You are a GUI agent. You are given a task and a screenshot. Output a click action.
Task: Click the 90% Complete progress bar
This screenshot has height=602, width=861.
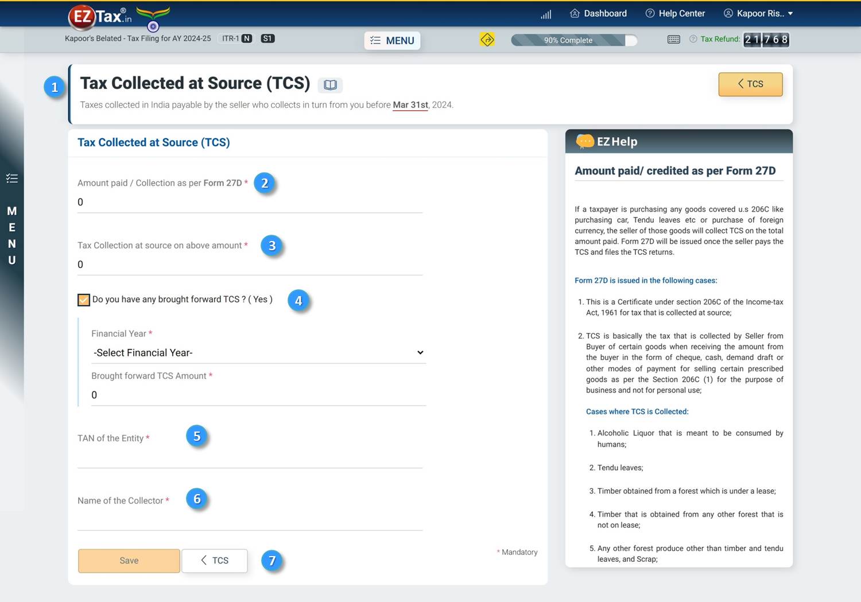click(573, 40)
